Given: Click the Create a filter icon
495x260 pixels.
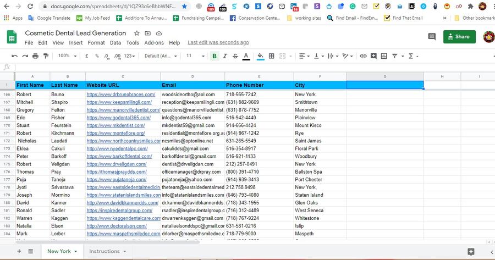Looking at the screenshot, I should [x=394, y=56].
